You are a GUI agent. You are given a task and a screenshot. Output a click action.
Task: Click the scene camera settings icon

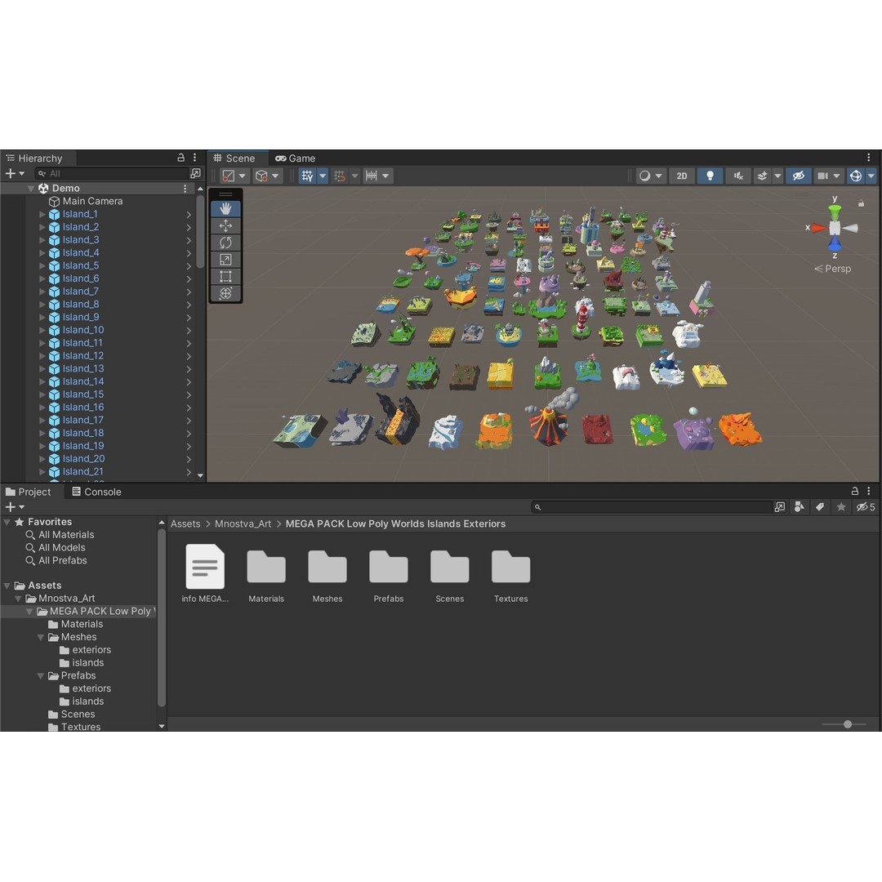click(822, 176)
